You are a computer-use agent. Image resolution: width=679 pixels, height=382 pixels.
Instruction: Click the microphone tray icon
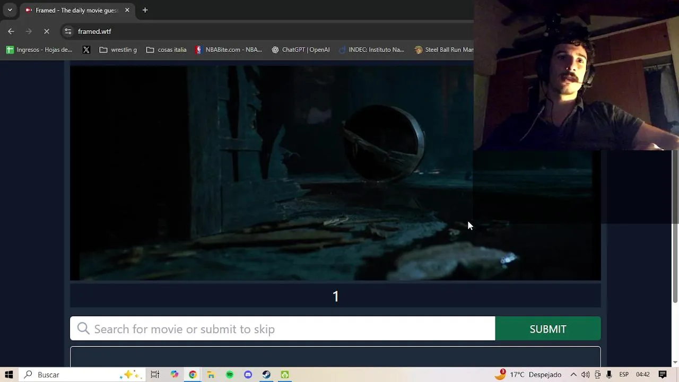pos(609,375)
